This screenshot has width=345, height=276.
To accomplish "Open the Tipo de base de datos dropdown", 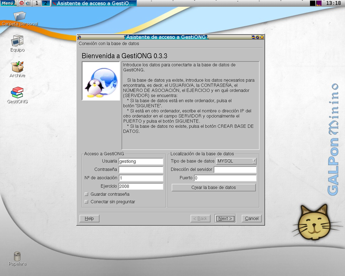I will pos(236,161).
